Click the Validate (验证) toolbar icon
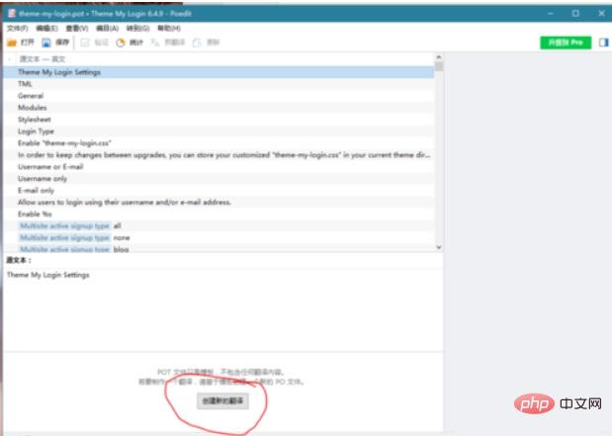This screenshot has width=612, height=436. tap(85, 44)
